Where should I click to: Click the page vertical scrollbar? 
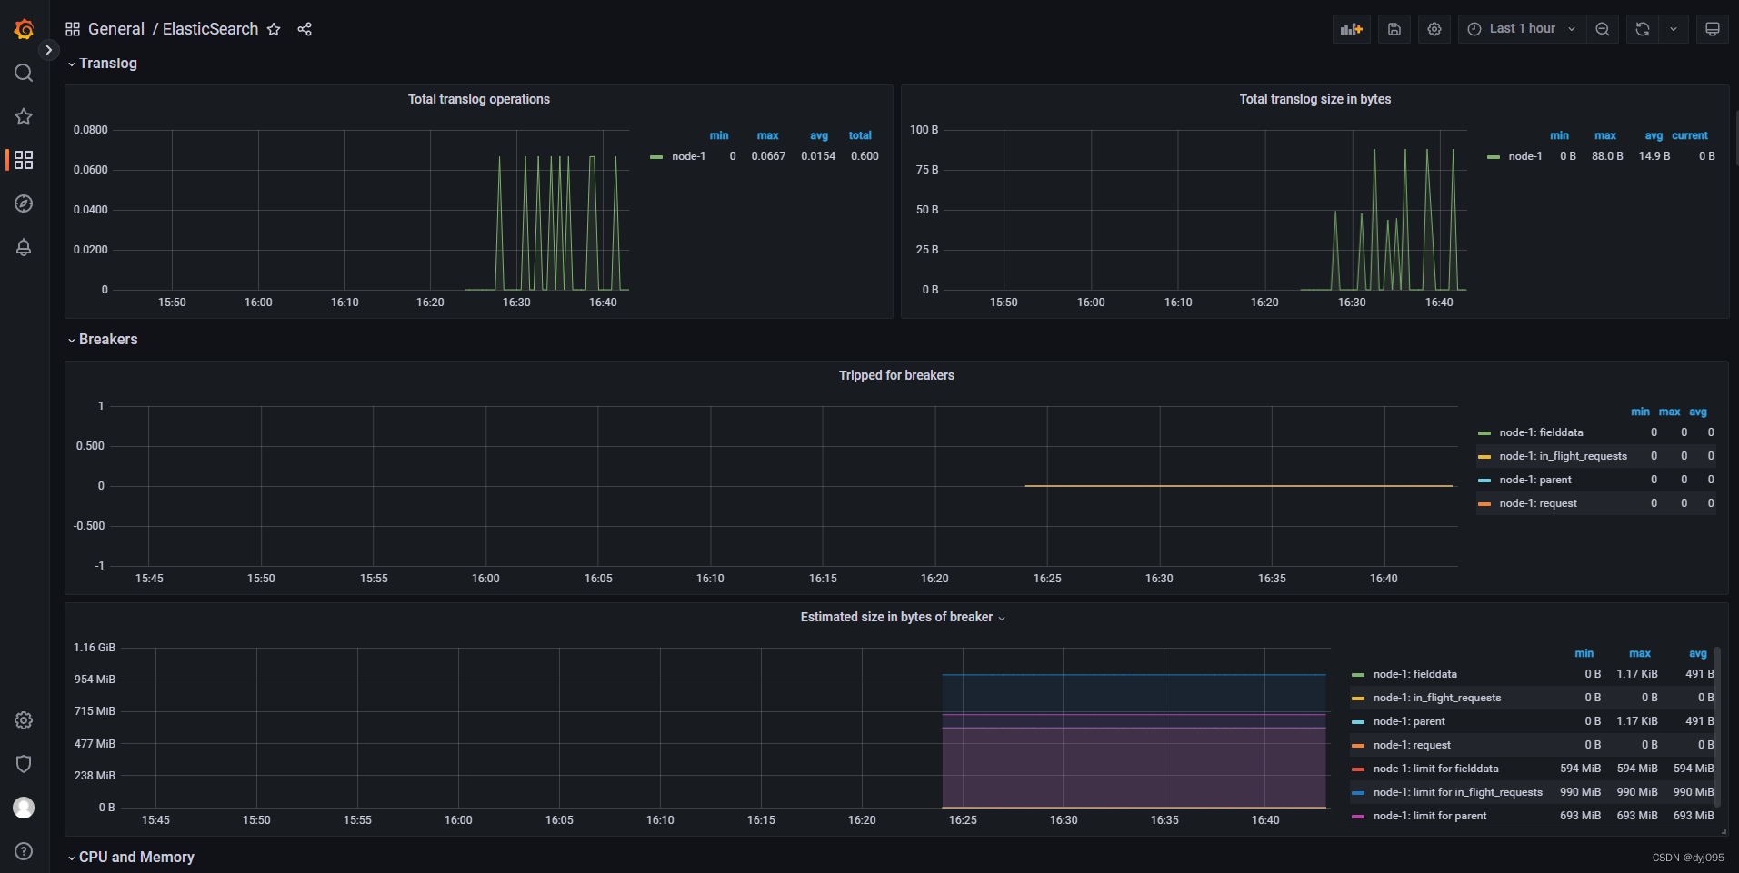pyautogui.click(x=1736, y=136)
